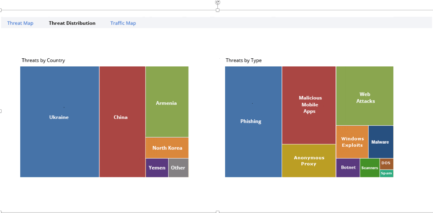This screenshot has height=213, width=433.
Task: Click the Anonymous Proxy tile
Action: (309, 160)
